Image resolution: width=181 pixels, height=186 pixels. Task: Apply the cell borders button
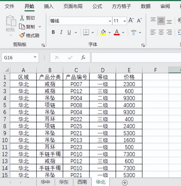pyautogui.click(x=86, y=32)
